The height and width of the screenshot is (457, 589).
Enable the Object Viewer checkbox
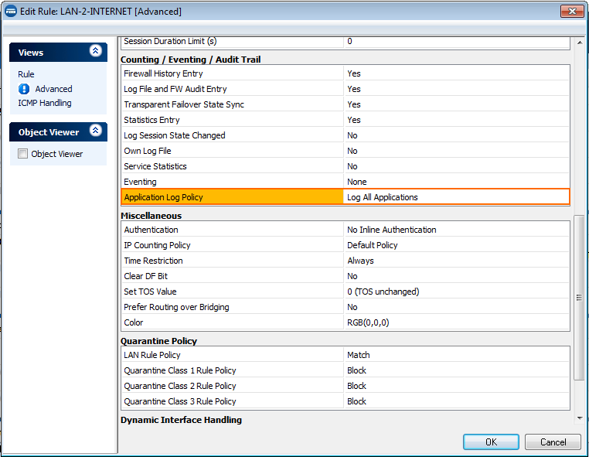pyautogui.click(x=22, y=154)
